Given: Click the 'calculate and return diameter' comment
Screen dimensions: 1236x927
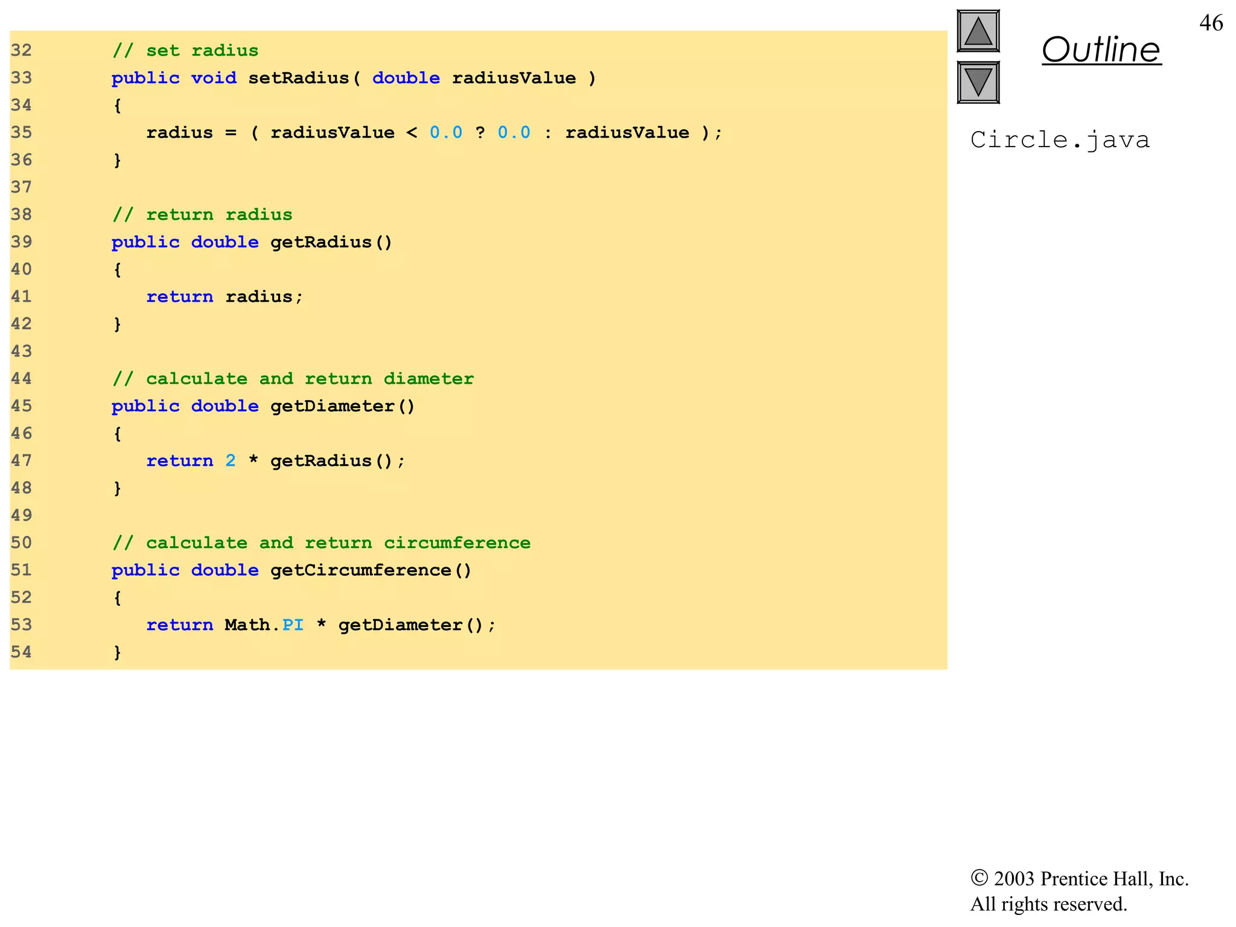Looking at the screenshot, I should pos(293,379).
